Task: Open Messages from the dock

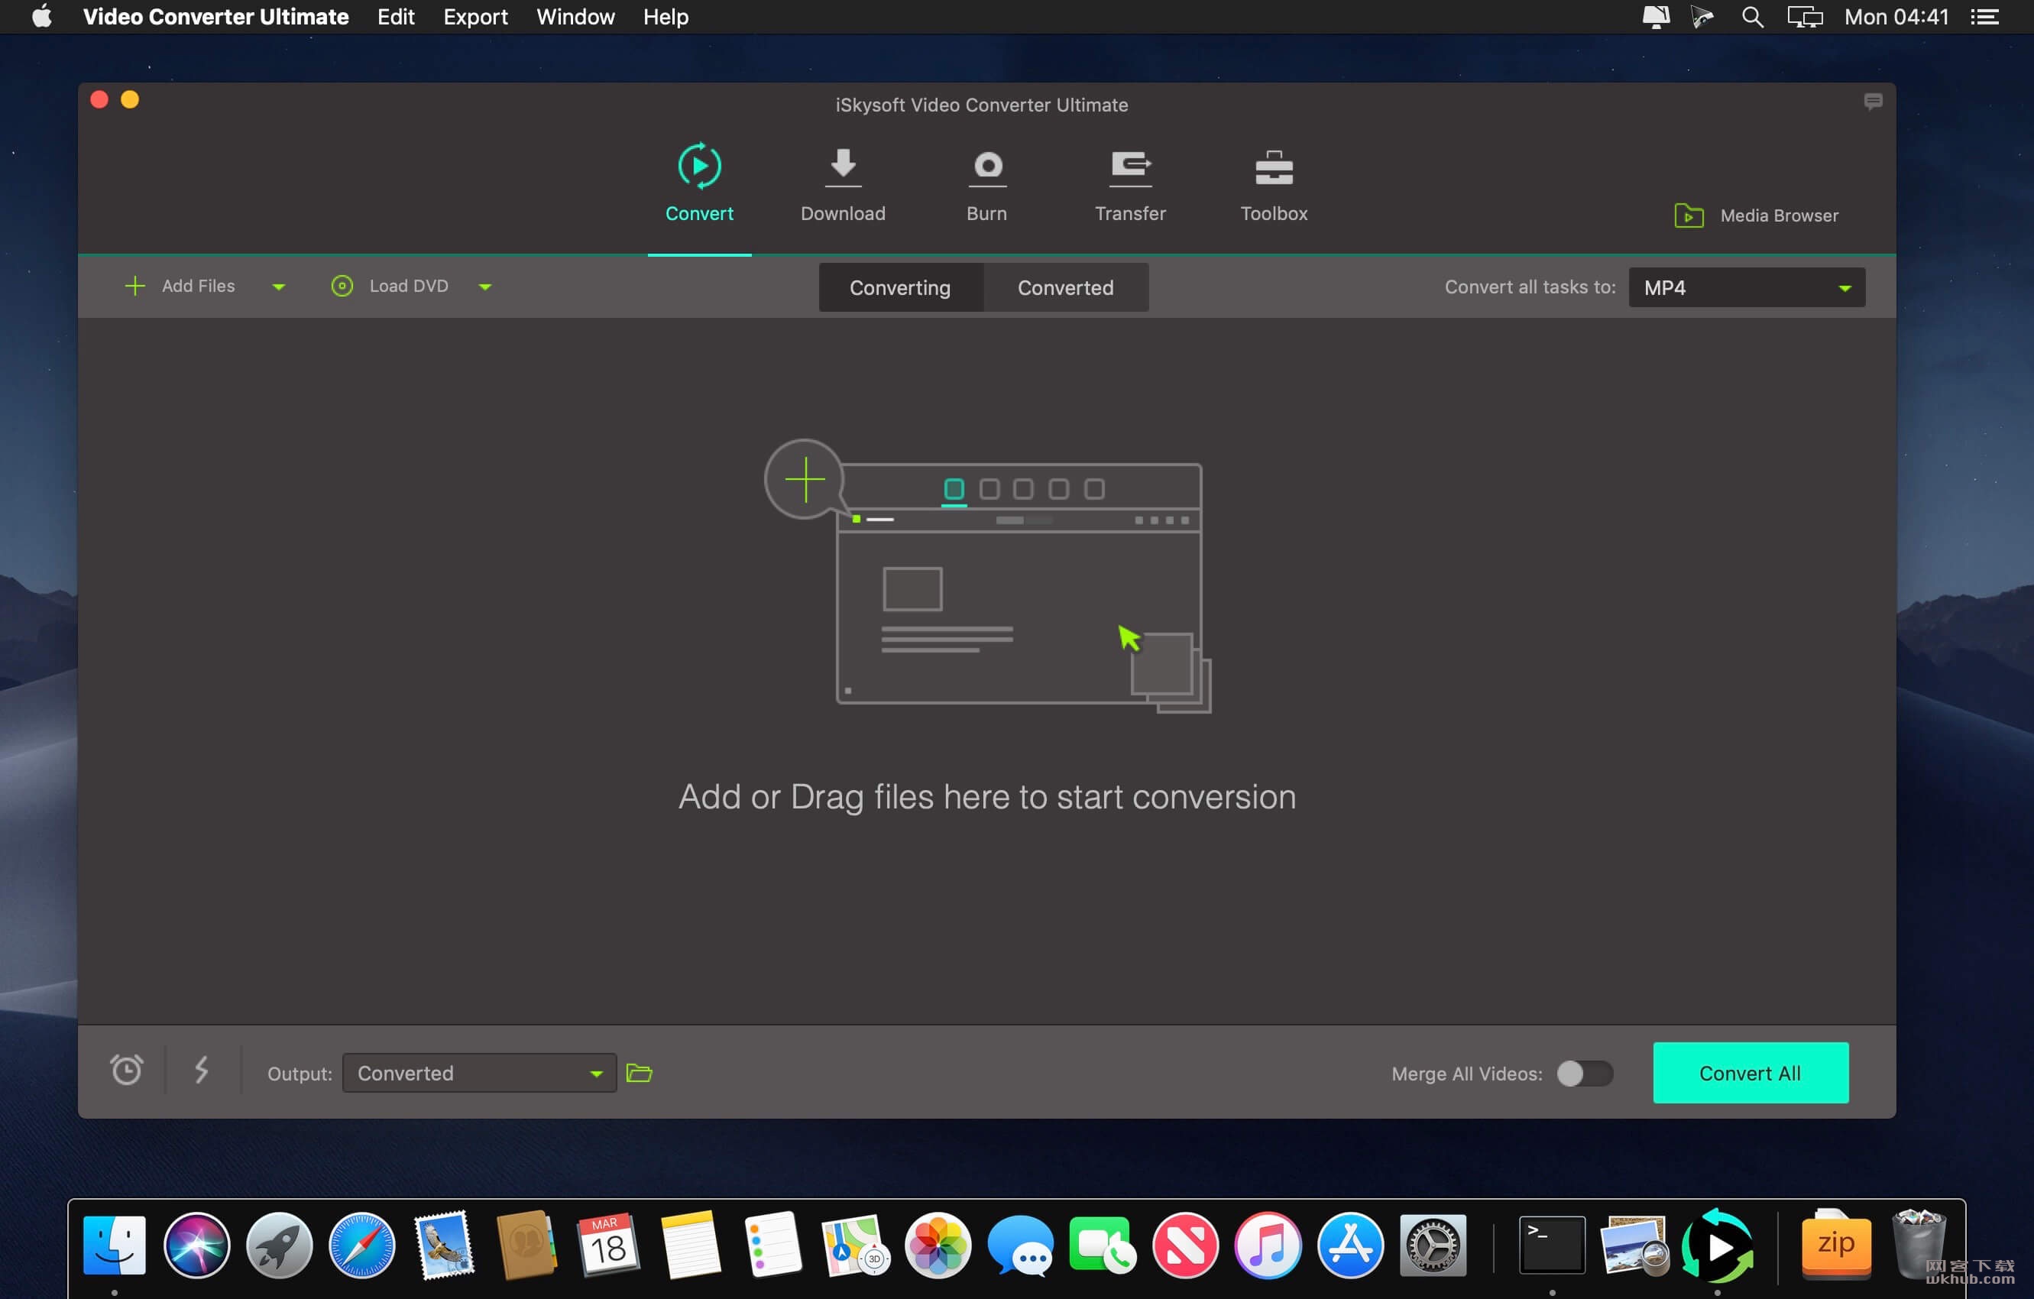Action: 1019,1244
